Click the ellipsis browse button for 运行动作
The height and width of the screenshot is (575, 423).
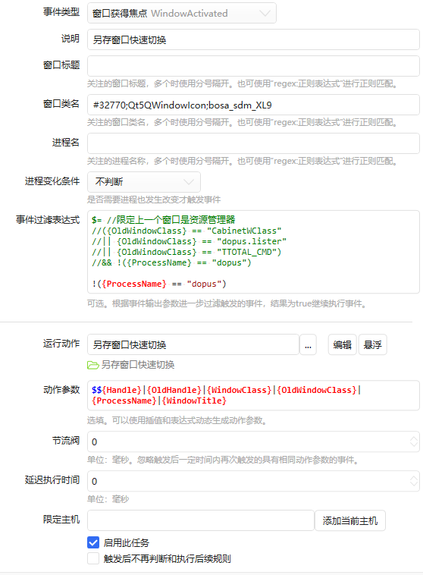309,344
